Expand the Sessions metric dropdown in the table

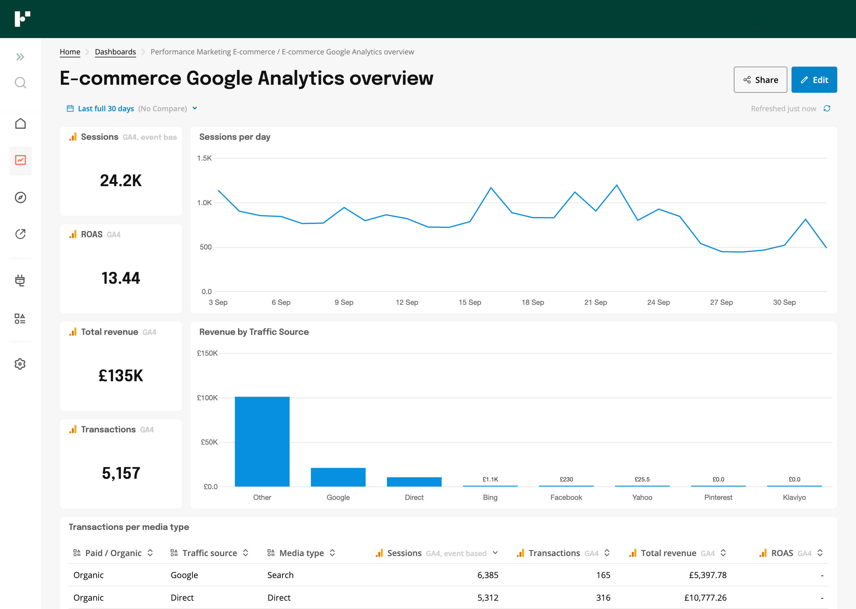[496, 553]
